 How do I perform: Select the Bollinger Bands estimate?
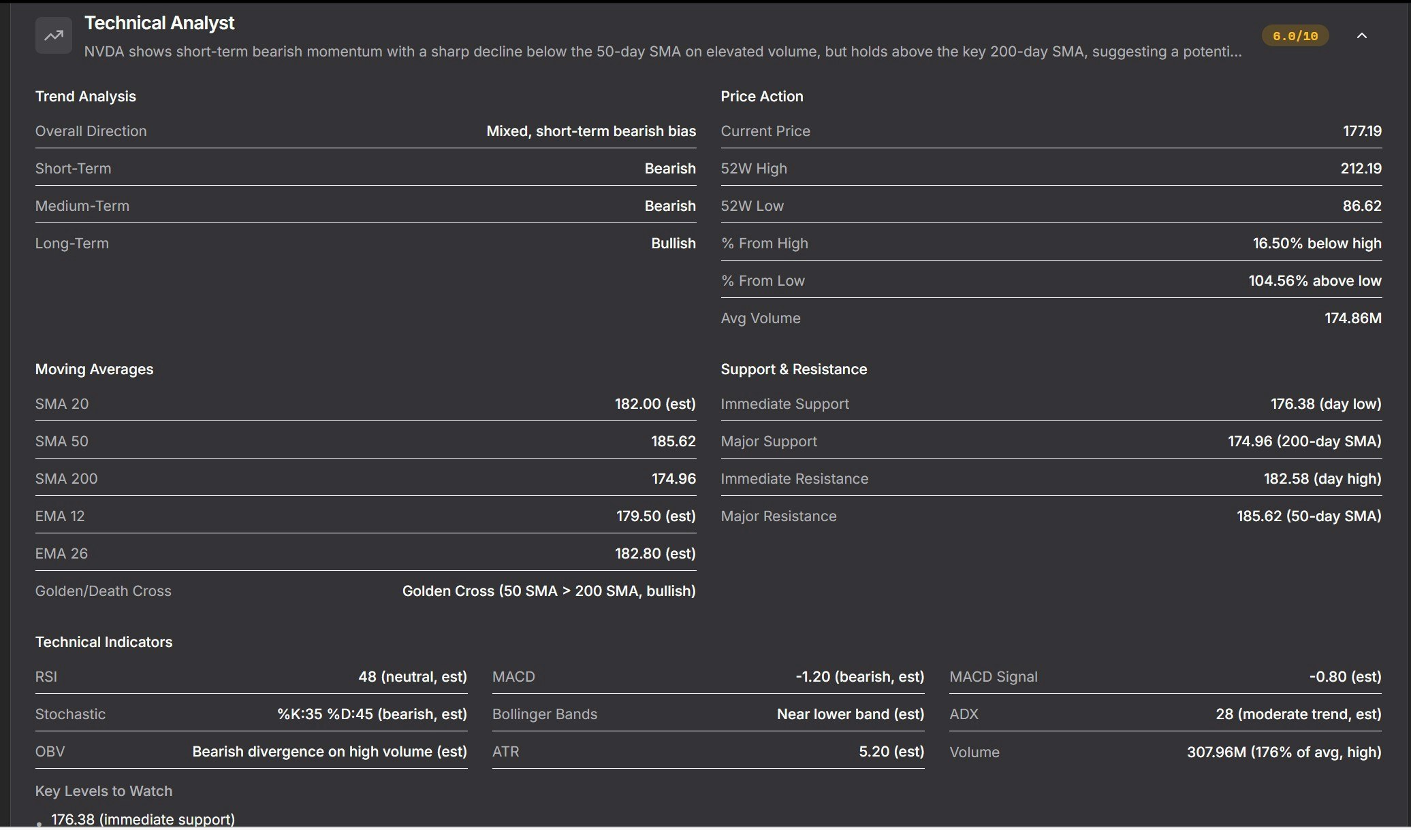tap(851, 714)
